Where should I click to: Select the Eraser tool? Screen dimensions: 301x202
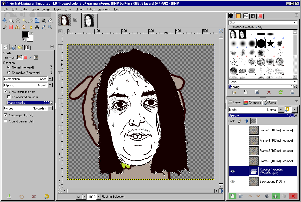11,27
